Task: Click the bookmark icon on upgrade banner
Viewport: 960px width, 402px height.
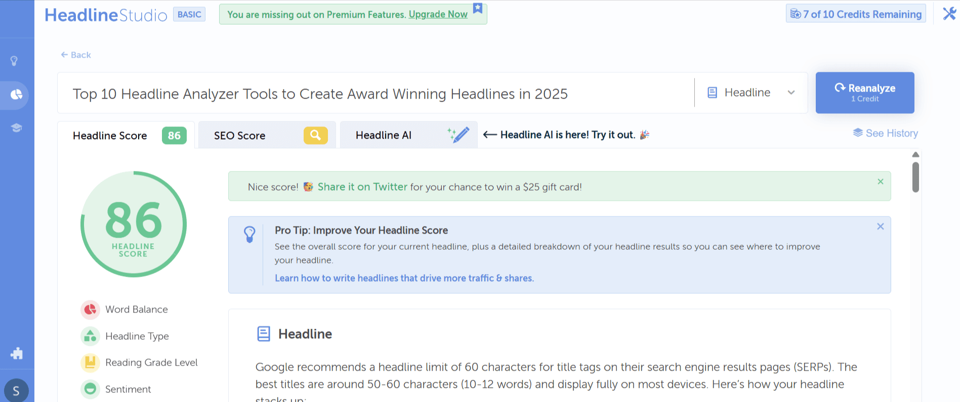Action: 477,8
